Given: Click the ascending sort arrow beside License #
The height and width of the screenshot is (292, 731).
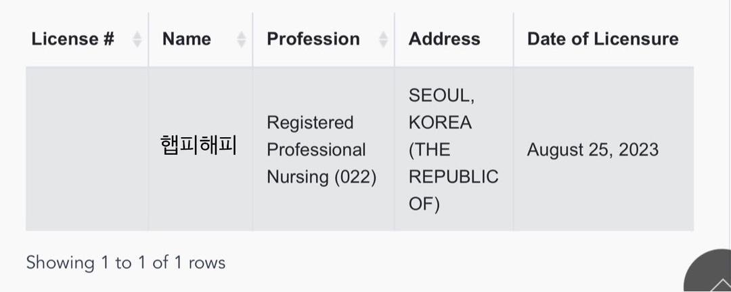Looking at the screenshot, I should [137, 34].
